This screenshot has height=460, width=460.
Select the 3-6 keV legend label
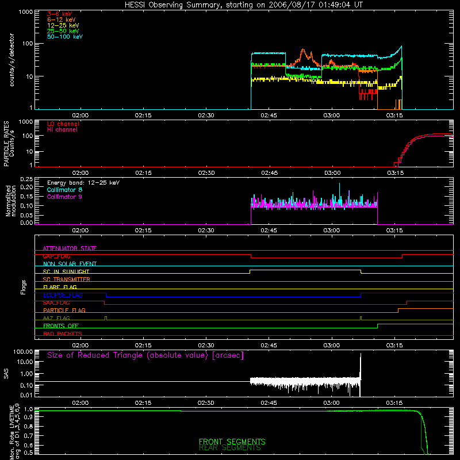60,14
